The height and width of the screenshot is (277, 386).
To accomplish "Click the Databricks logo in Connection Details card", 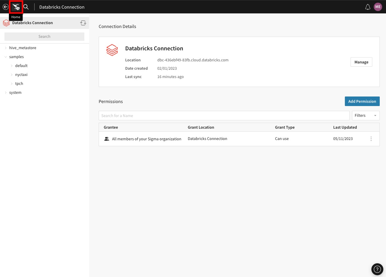I will pyautogui.click(x=112, y=50).
